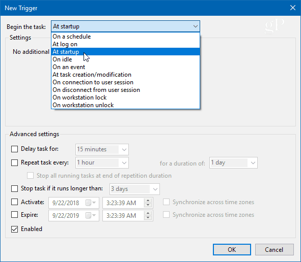
Task: Check the Repeat task every option
Action: (x=15, y=162)
